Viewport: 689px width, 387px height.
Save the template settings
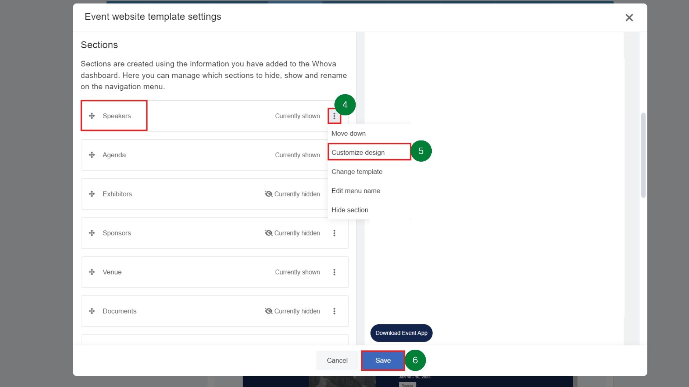click(383, 360)
